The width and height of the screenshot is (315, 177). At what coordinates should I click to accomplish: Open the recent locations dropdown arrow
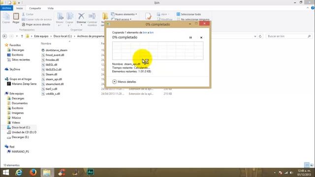pyautogui.click(x=17, y=36)
